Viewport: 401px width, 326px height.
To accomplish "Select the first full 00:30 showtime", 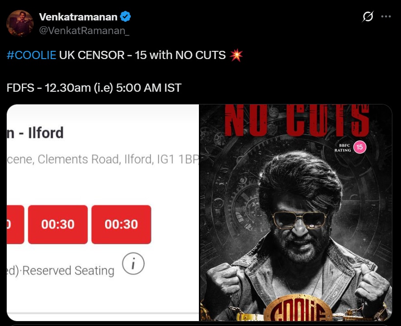I will point(58,224).
